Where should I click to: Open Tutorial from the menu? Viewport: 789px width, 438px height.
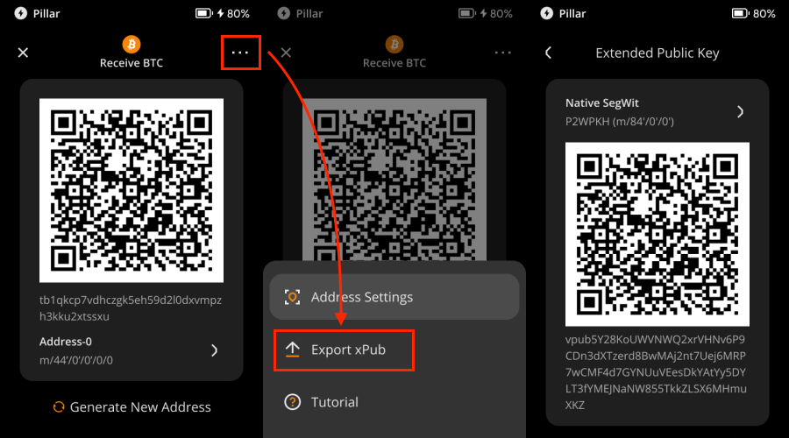(335, 402)
